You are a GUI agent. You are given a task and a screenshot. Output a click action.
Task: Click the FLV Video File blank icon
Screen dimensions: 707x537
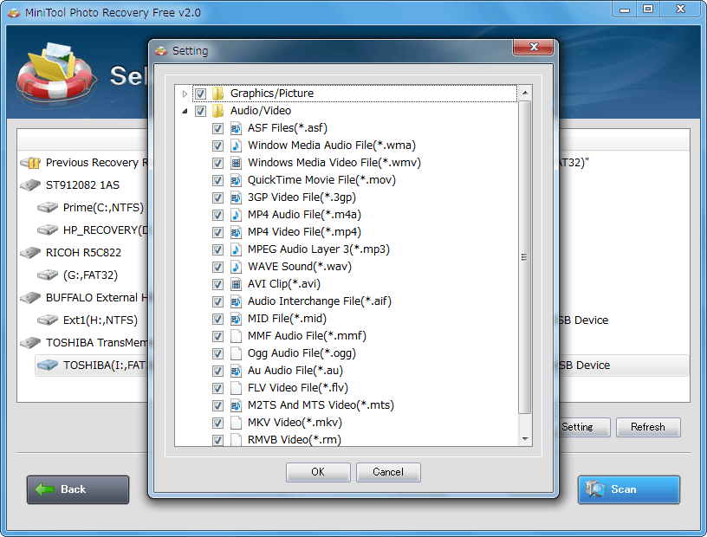point(236,388)
